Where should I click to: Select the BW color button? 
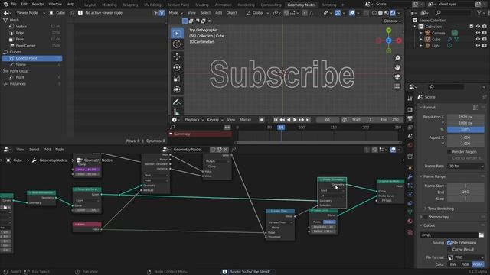point(452,264)
